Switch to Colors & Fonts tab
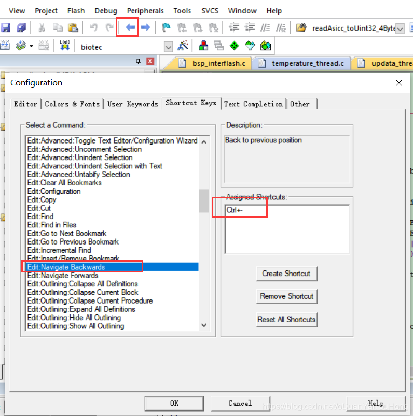Viewport: 413px width, 416px height. pos(72,104)
